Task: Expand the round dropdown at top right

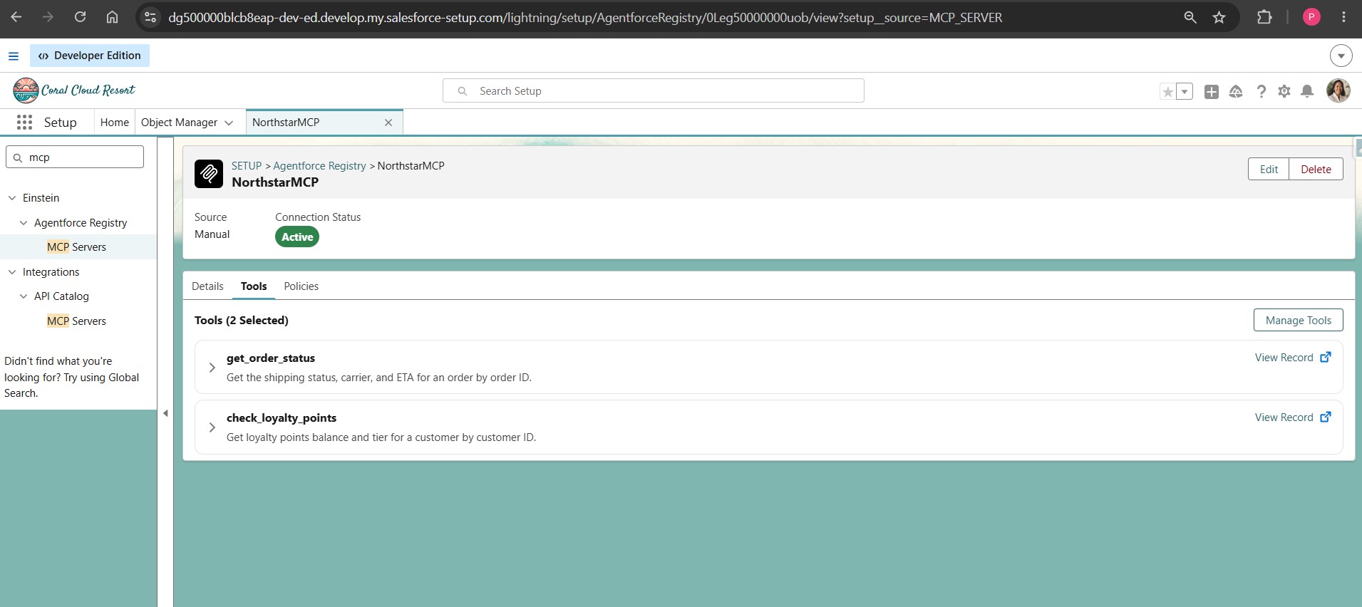Action: [x=1341, y=56]
